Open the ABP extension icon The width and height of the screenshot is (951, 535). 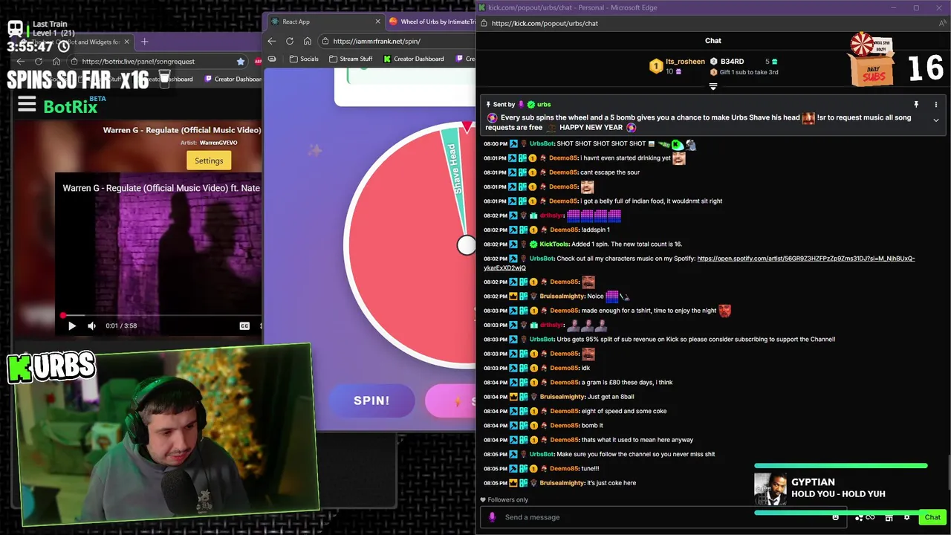pos(258,62)
